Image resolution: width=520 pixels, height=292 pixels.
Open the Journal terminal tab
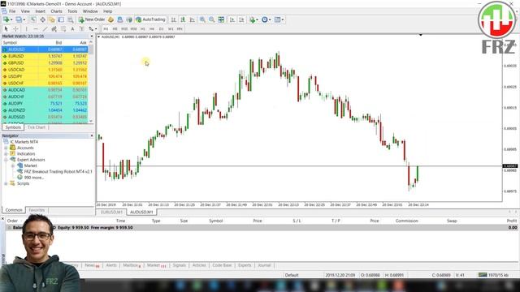click(264, 265)
